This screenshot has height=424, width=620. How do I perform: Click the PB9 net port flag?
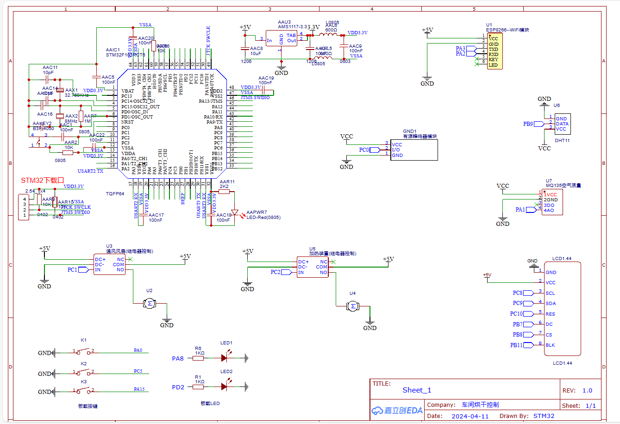click(x=539, y=124)
